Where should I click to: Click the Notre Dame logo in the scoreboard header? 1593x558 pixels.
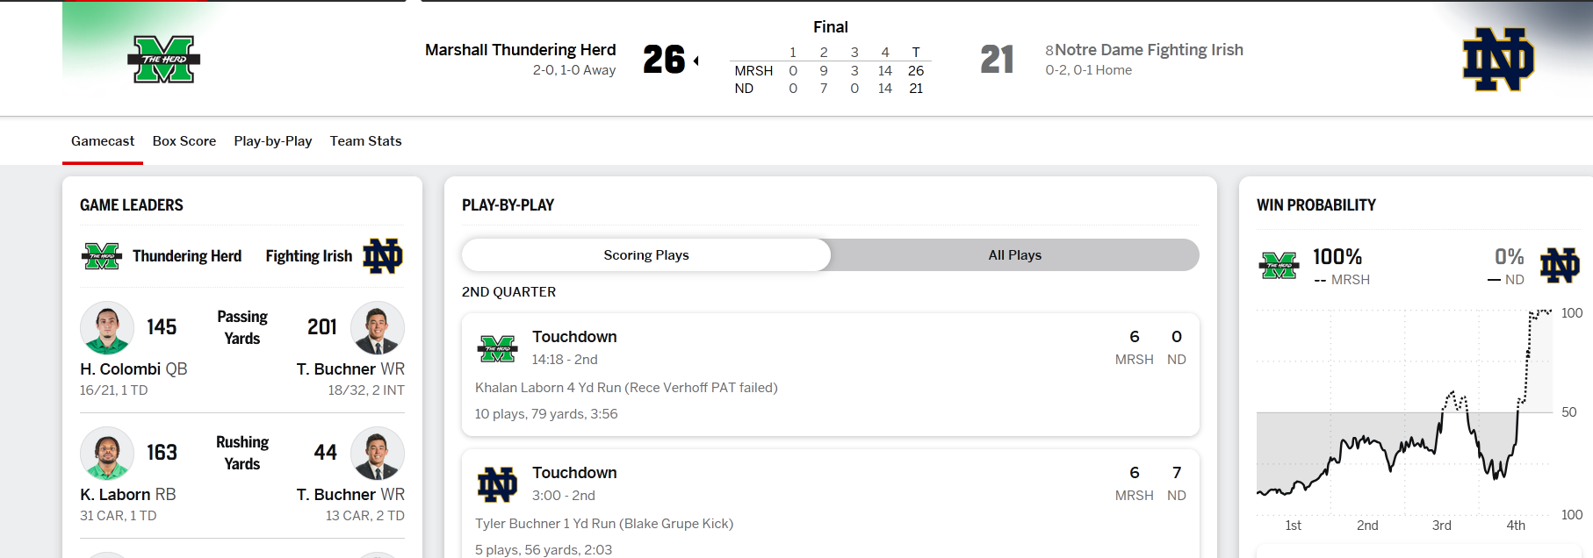(1497, 60)
